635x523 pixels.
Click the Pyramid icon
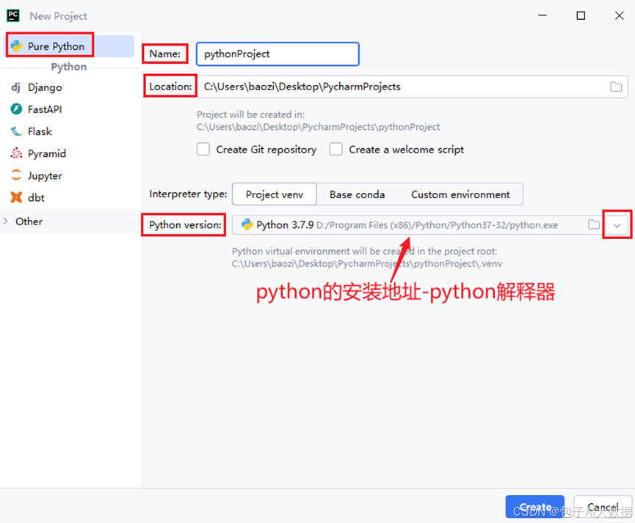click(16, 153)
